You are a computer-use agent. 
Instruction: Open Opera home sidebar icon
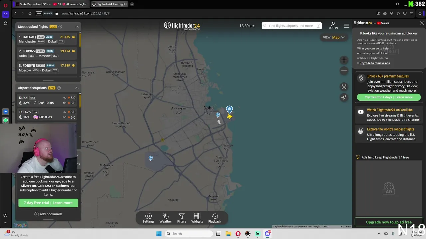pyautogui.click(x=5, y=14)
